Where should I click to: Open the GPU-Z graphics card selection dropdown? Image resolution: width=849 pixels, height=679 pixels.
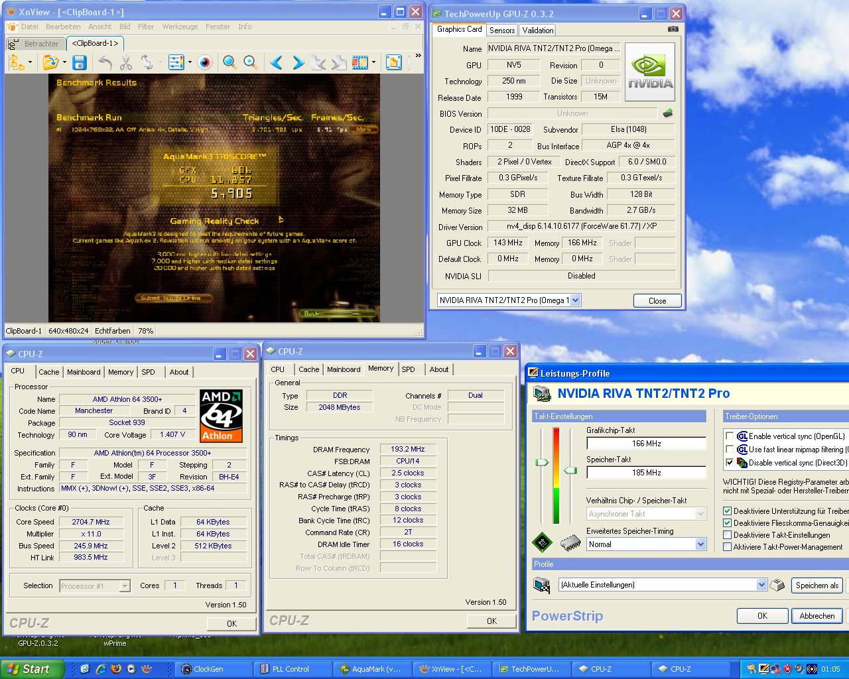[575, 300]
